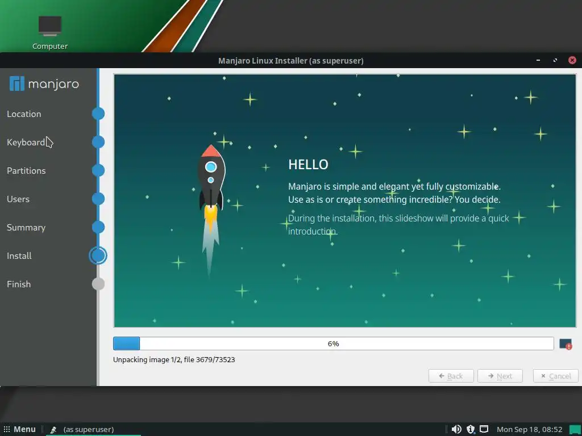582x436 pixels.
Task: Click the 6% installation progress bar
Action: click(x=333, y=343)
